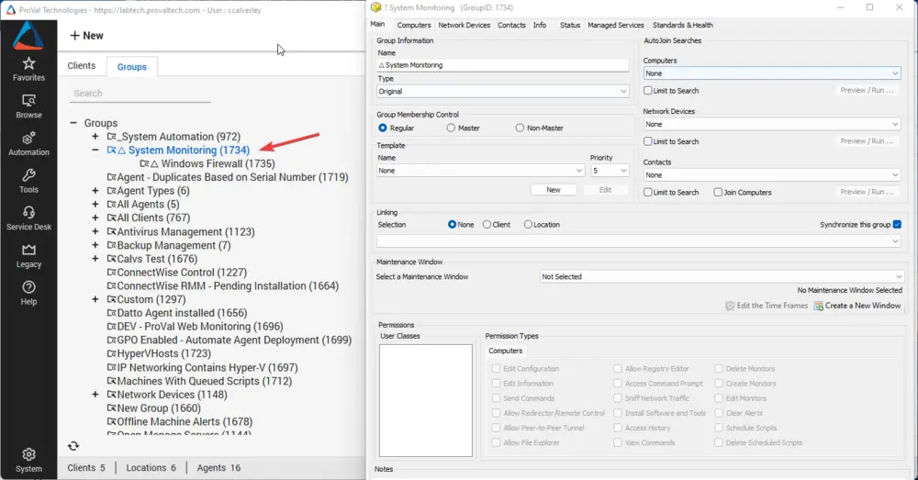This screenshot has width=918, height=480.
Task: Click the group icon beside Antivirus Management
Action: click(x=112, y=232)
